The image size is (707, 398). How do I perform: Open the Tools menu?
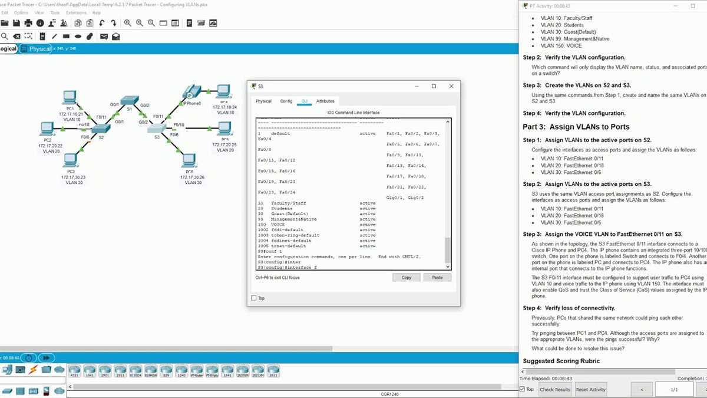tap(55, 12)
